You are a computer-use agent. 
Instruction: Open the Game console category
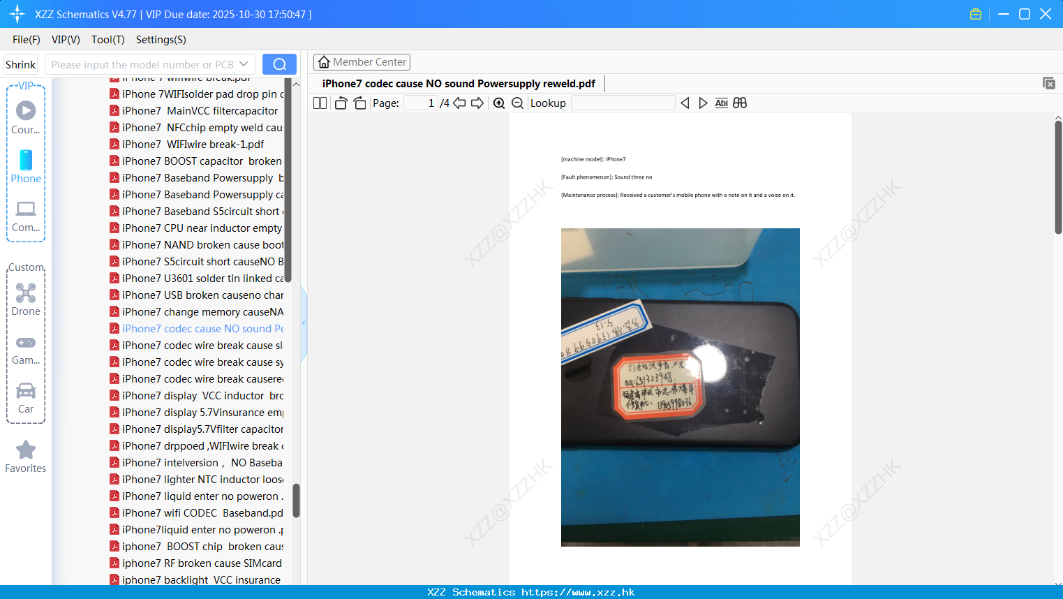pyautogui.click(x=26, y=350)
